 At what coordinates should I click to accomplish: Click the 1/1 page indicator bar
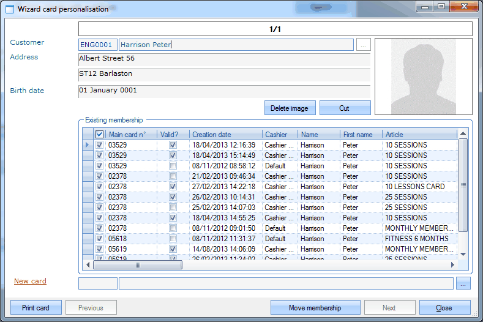275,29
